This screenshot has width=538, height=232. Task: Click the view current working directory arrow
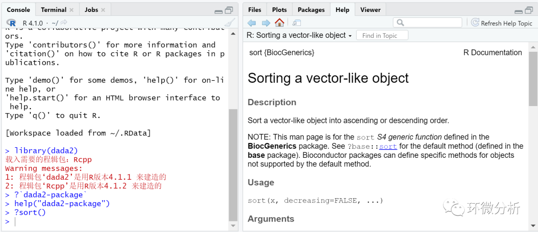[x=64, y=23]
